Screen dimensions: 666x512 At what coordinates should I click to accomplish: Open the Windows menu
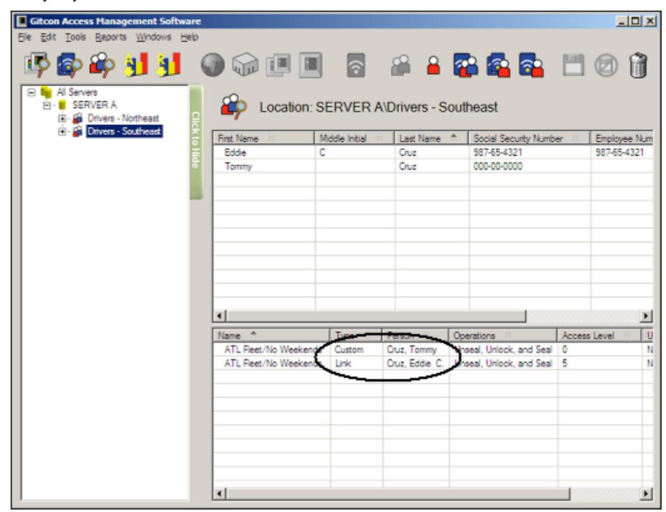click(153, 37)
